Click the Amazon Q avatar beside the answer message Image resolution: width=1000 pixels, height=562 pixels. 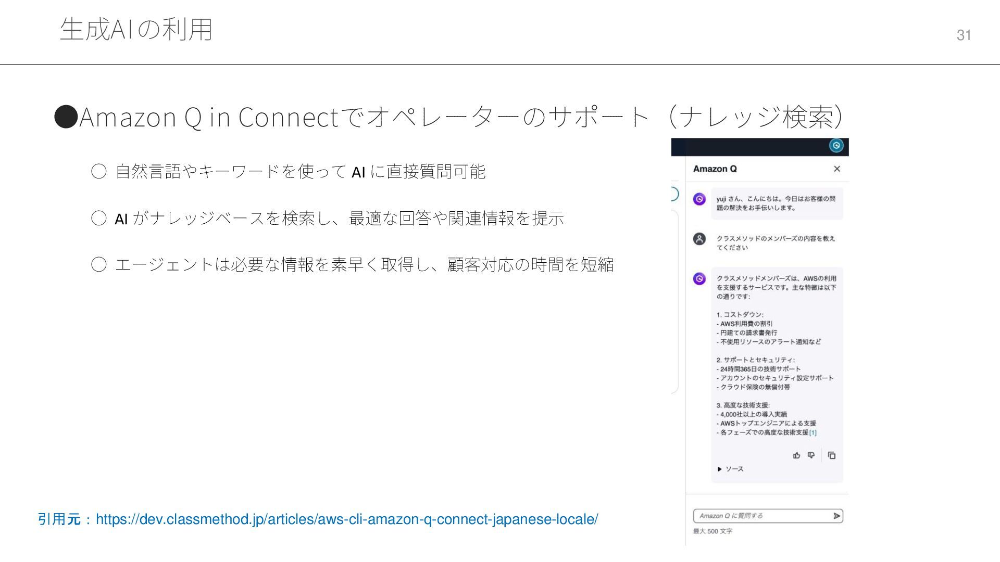[699, 279]
